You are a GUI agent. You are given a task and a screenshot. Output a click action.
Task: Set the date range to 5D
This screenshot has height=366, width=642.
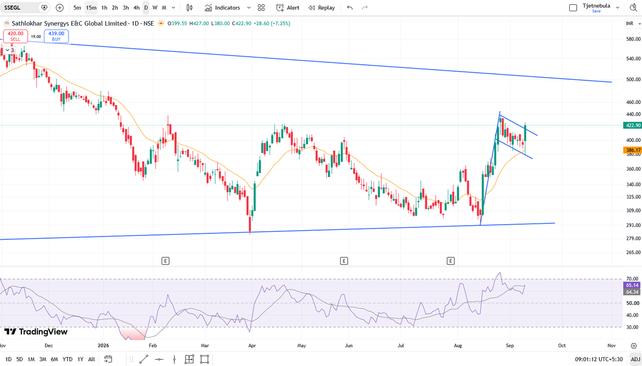coord(20,359)
